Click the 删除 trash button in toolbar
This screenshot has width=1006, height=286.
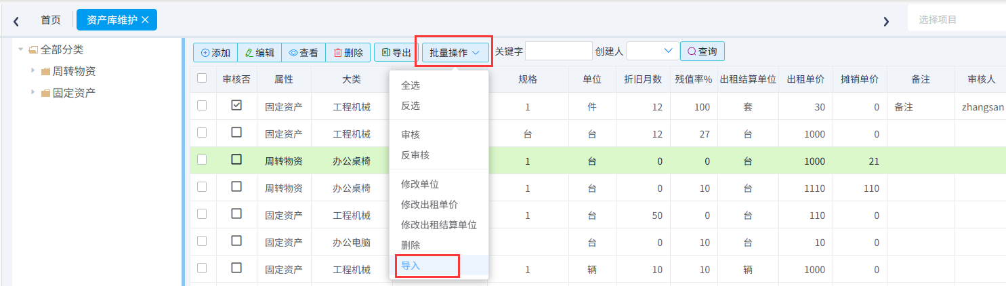[x=348, y=52]
